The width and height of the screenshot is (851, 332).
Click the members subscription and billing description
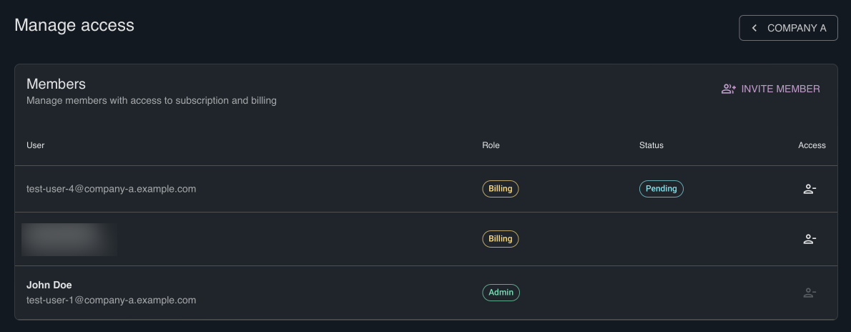(x=152, y=101)
